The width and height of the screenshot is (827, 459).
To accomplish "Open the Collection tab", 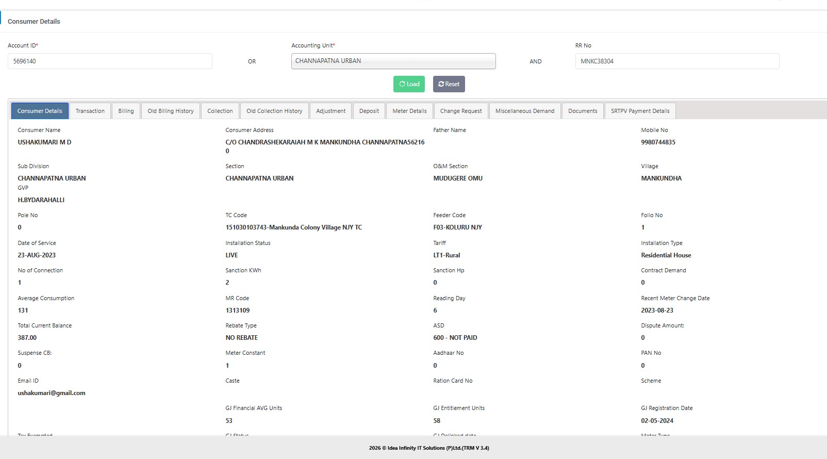I will click(x=220, y=111).
